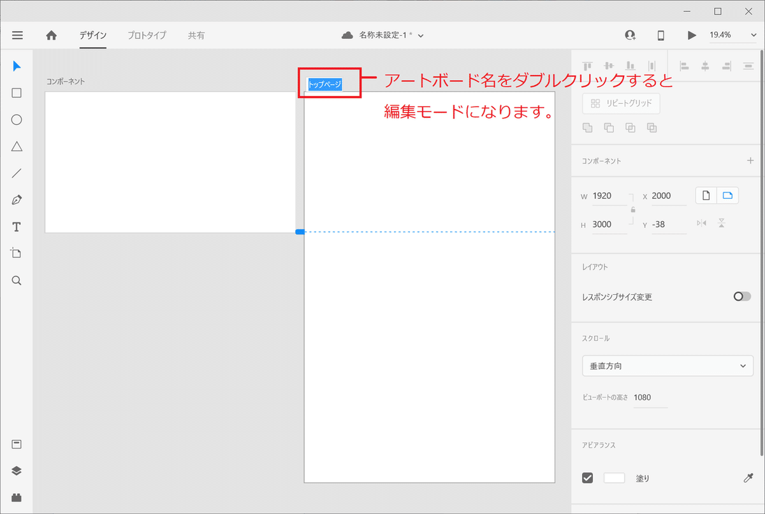Select the Pen tool
This screenshot has height=514, width=765.
tap(17, 200)
